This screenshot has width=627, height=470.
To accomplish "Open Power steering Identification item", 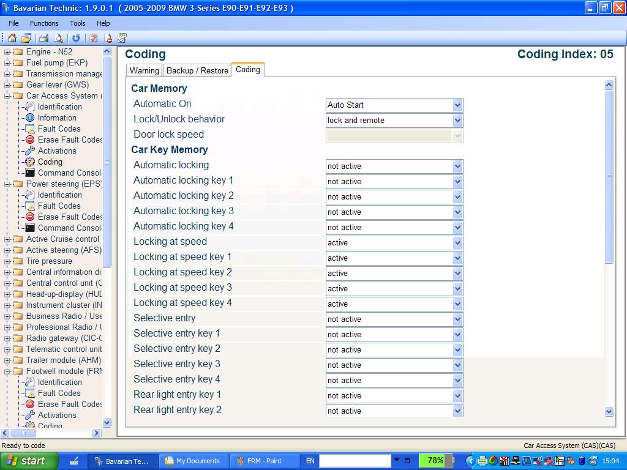I will 59,195.
